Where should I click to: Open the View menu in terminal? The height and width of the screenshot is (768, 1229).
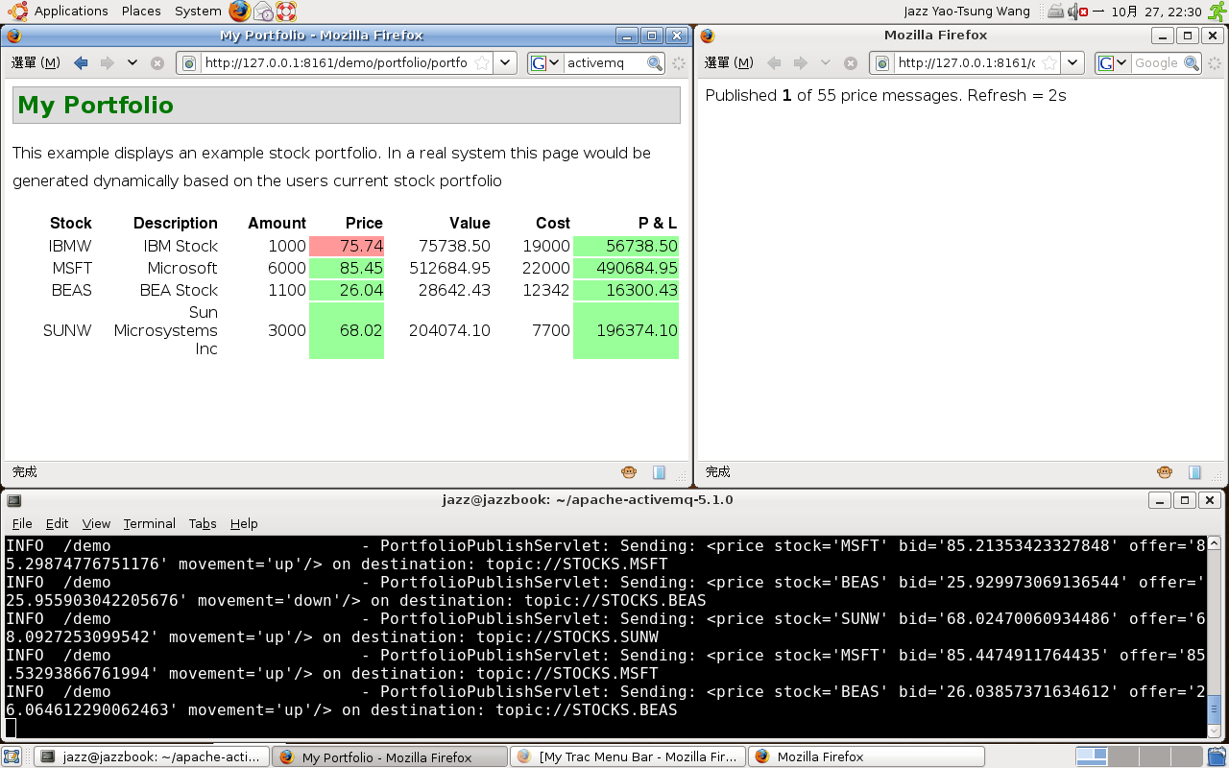96,523
